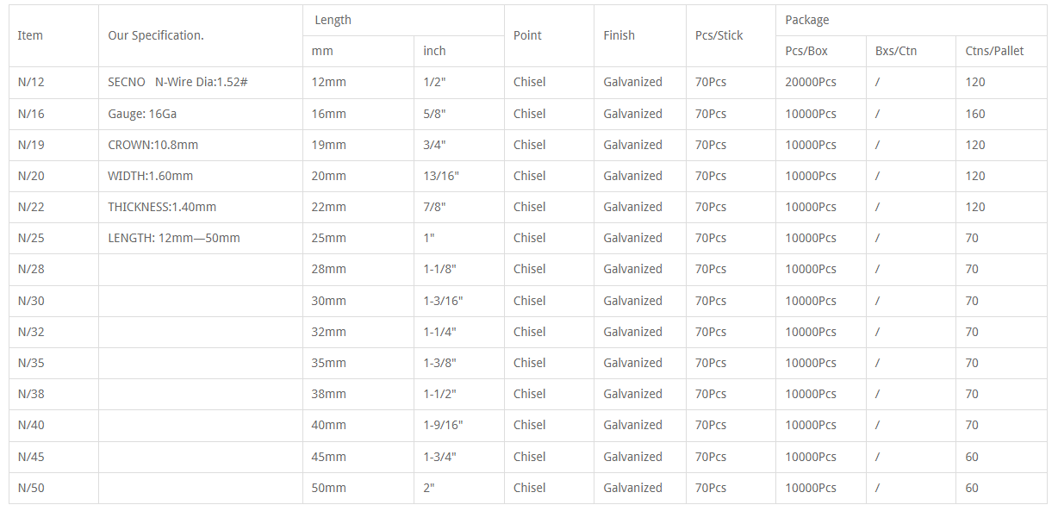Screen dimensions: 1058x505
Task: Click the Item column header
Action: (53, 35)
